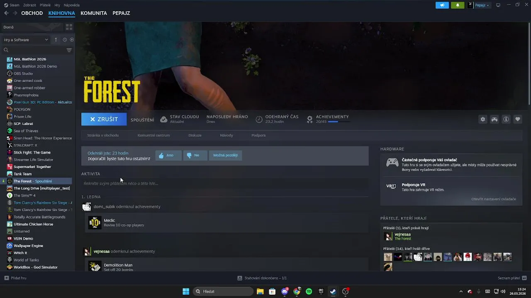Open the Nápověda menu
The image size is (531, 298).
click(x=72, y=5)
